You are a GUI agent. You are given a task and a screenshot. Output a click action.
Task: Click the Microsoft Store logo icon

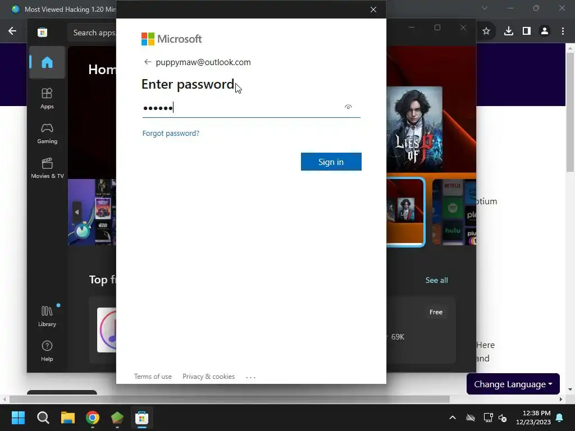(x=43, y=32)
